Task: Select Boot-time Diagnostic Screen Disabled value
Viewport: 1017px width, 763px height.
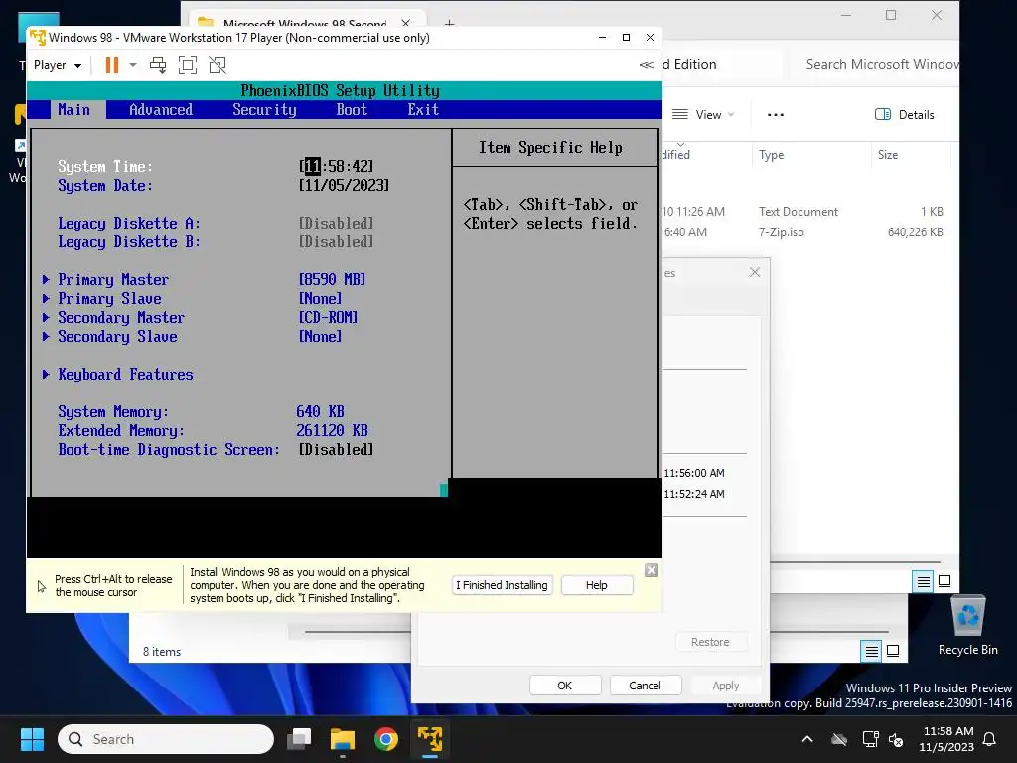Action: click(336, 450)
